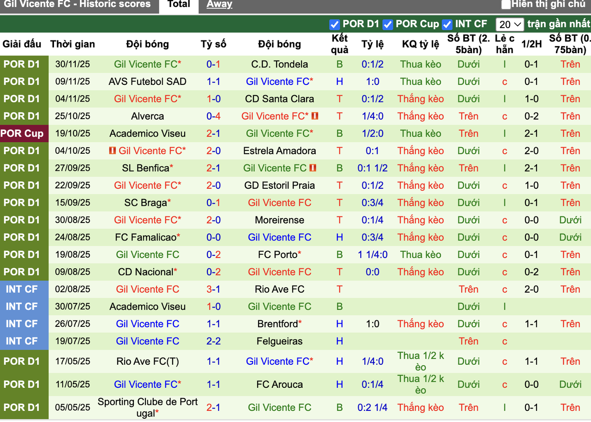Click the Kết quả column header

pos(340,44)
